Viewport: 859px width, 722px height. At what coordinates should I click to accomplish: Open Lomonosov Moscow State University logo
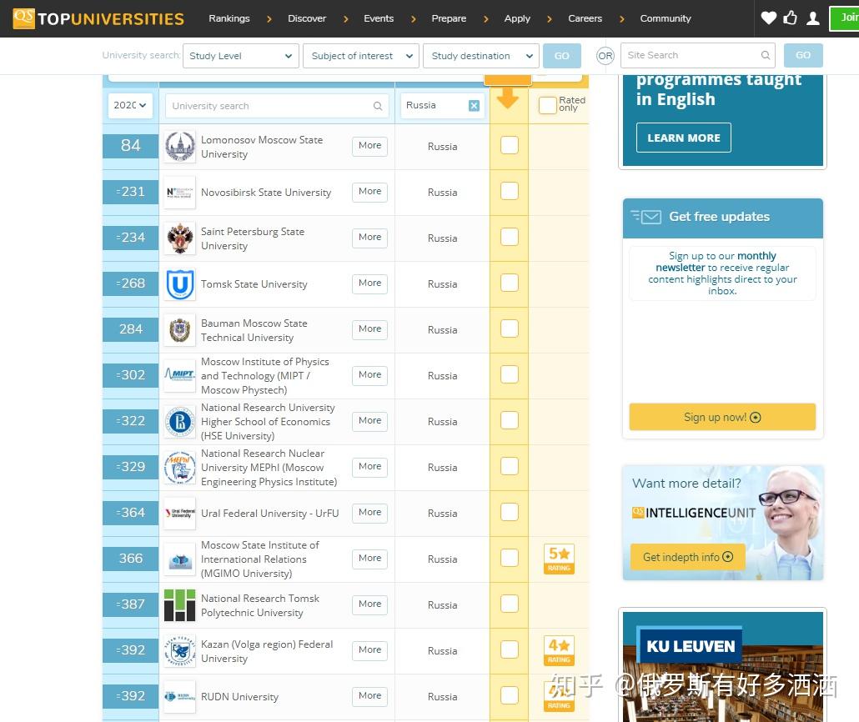(x=179, y=146)
